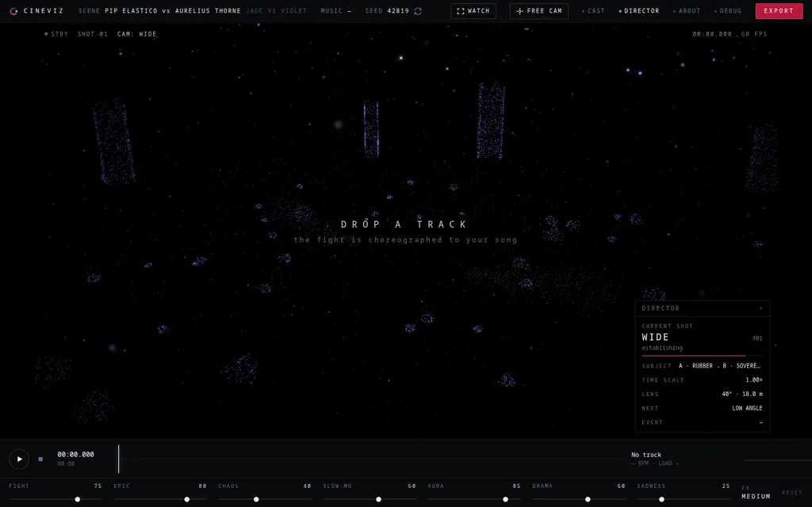The image size is (812, 507).
Task: Click the 'WIDE' current shot title
Action: pyautogui.click(x=656, y=337)
